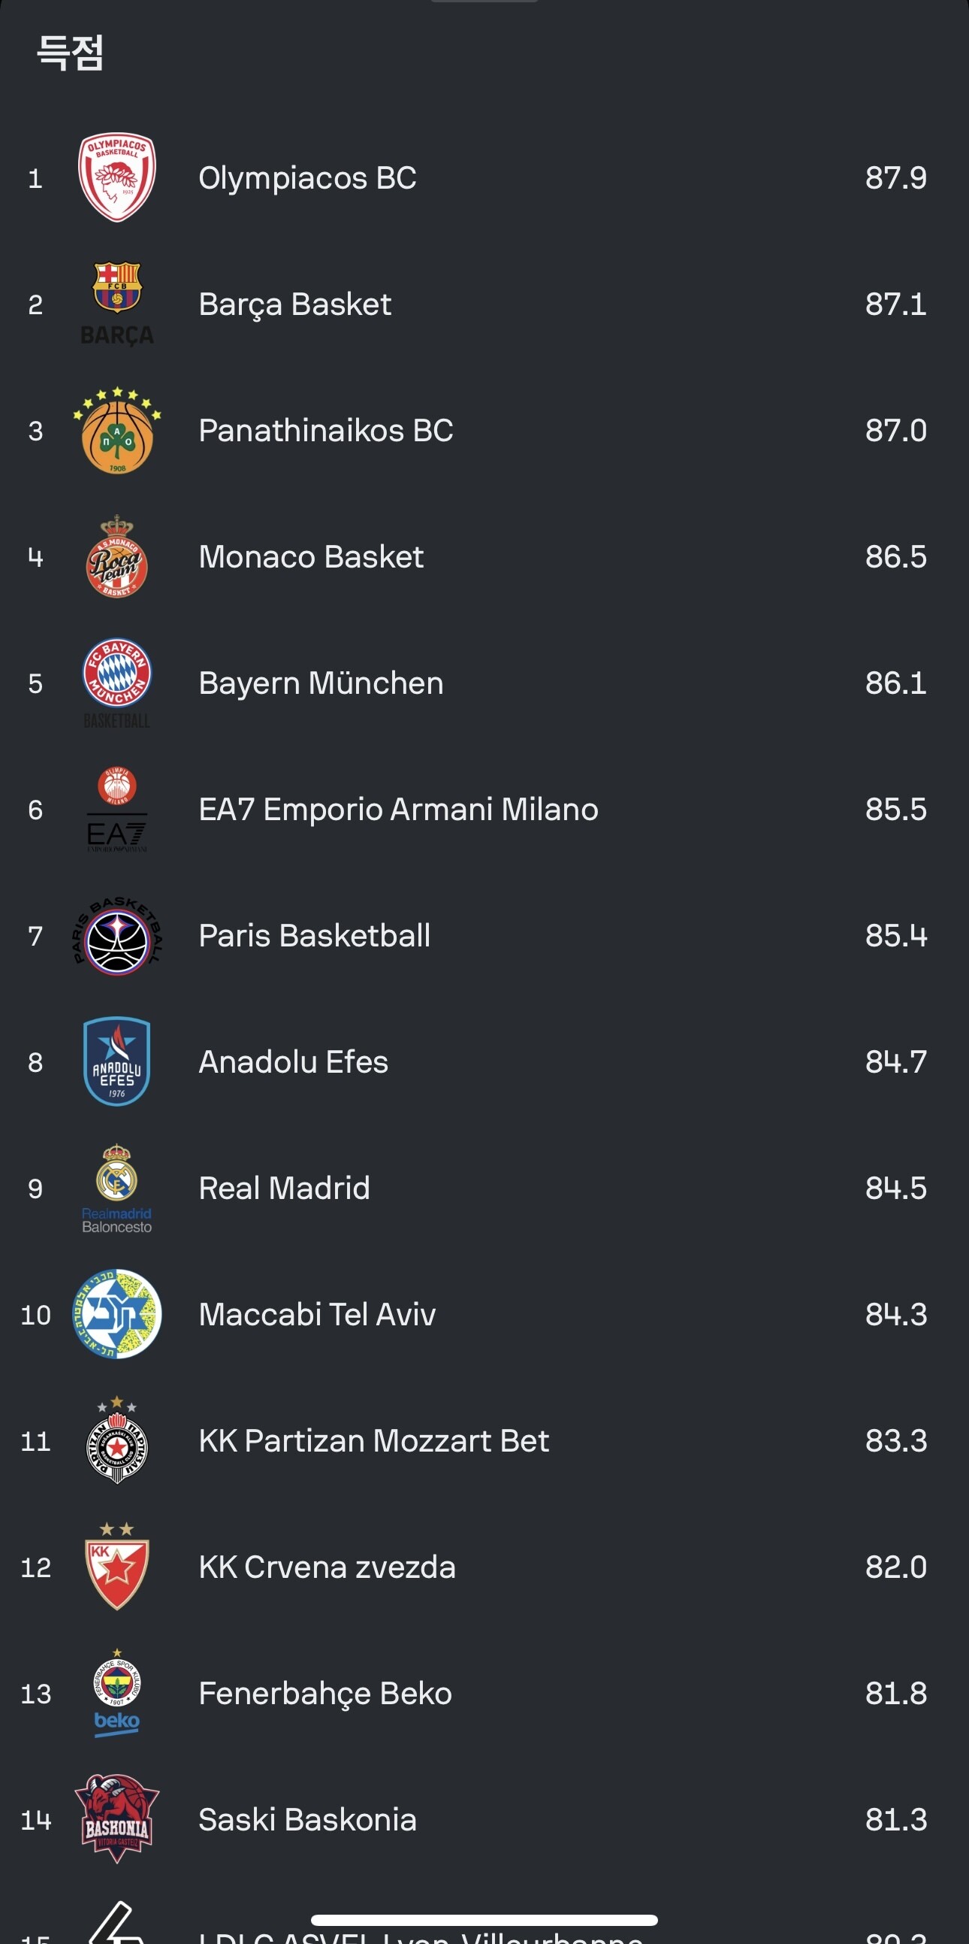Tap the sheet drag handle at top
This screenshot has height=1944, width=969.
coord(484,2)
